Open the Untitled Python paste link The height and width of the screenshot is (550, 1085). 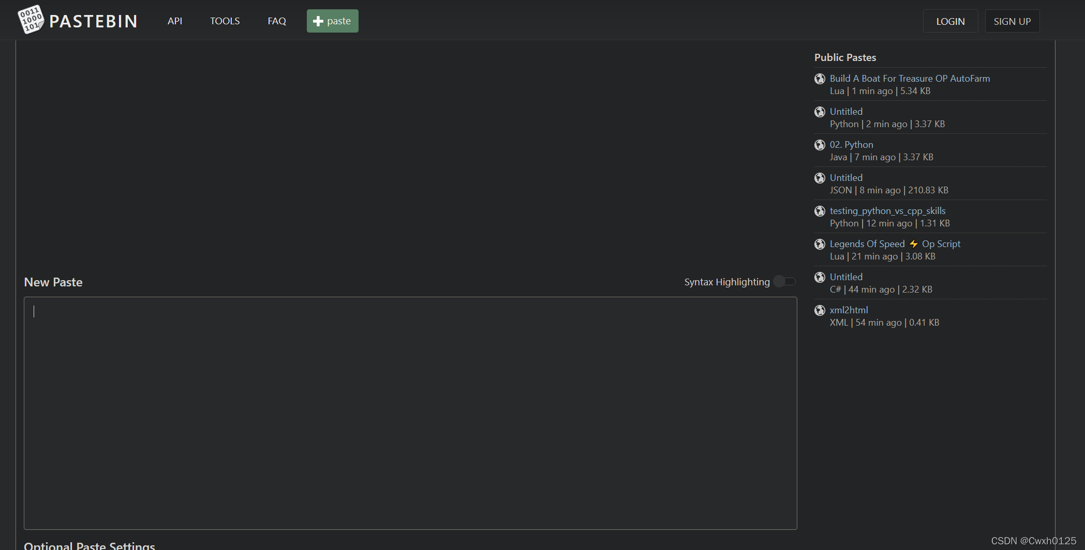click(846, 112)
